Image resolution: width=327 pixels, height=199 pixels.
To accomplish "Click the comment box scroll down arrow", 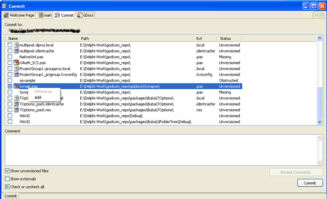I will click(x=319, y=162).
